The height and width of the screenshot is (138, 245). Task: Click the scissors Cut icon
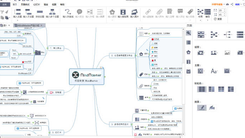2,12
